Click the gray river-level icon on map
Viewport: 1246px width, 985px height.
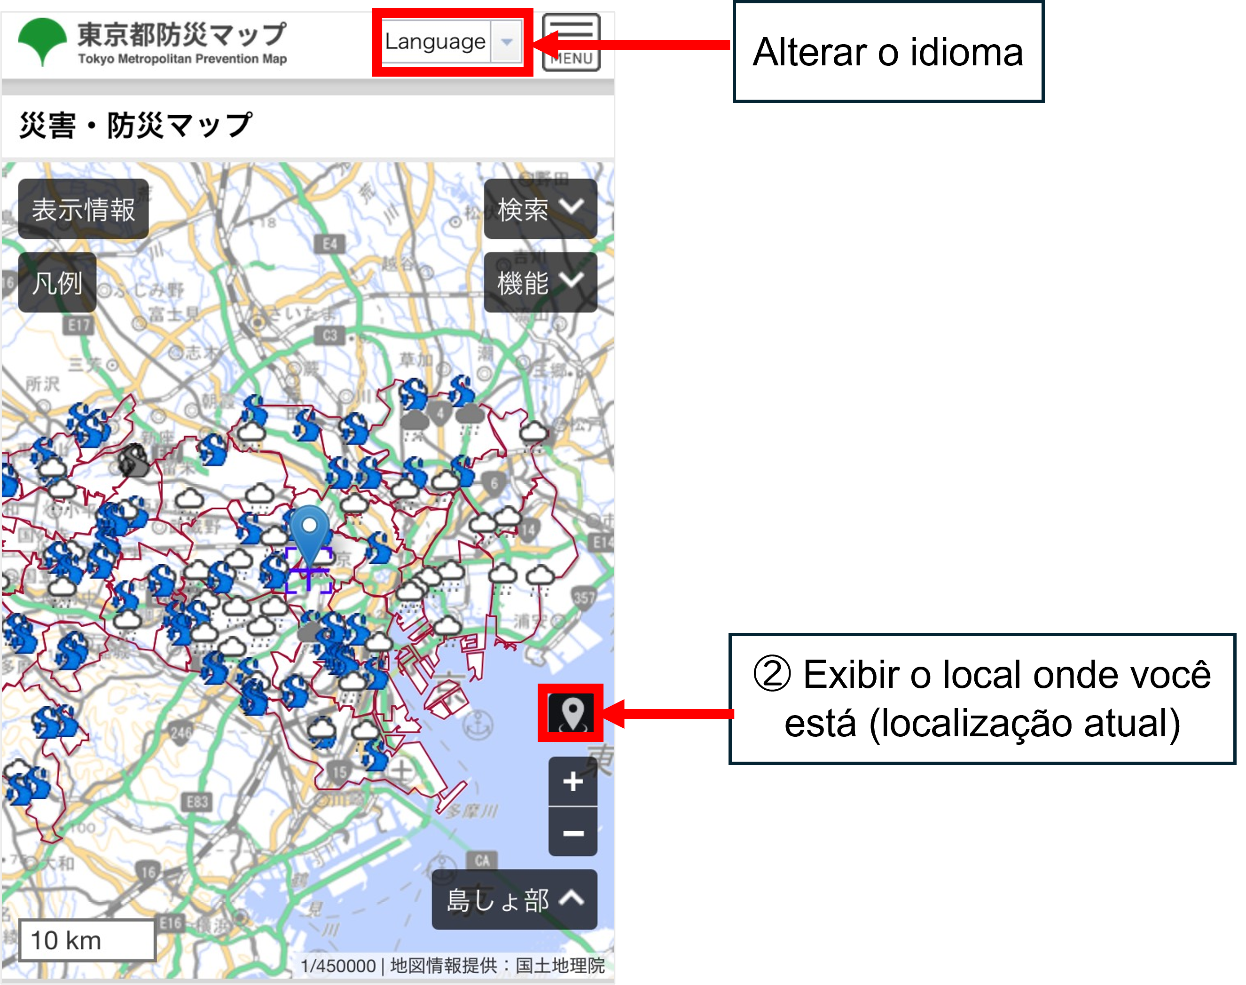[133, 461]
